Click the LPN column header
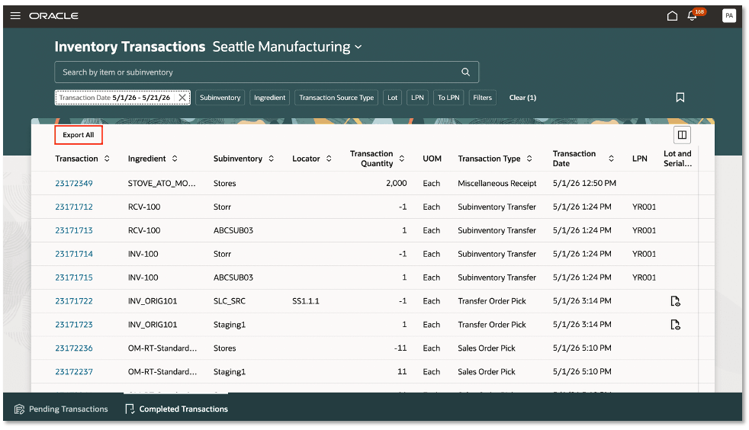The width and height of the screenshot is (749, 430). click(640, 159)
